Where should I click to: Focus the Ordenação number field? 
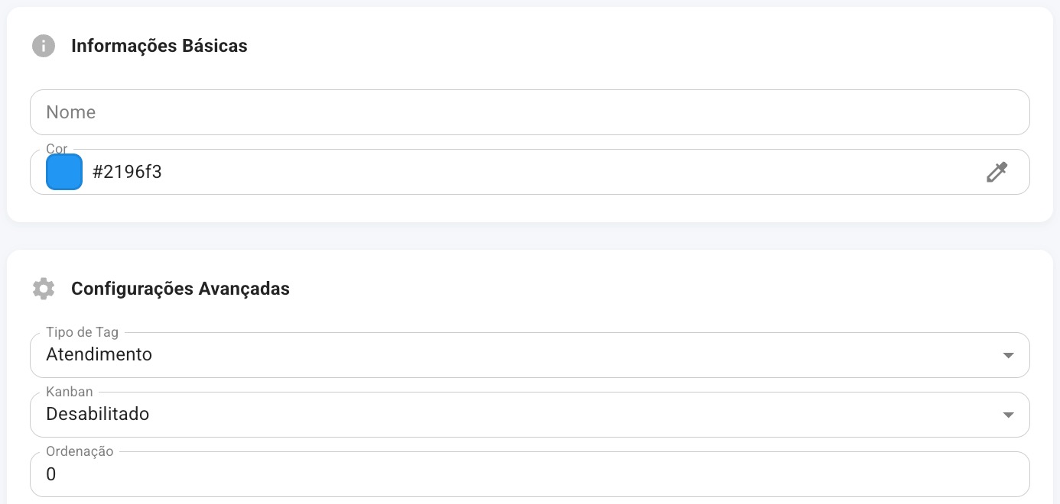coord(530,474)
